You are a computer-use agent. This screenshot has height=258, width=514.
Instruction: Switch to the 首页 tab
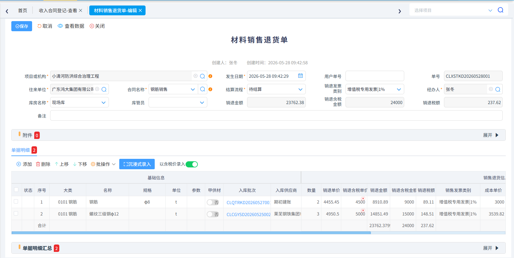pos(23,10)
